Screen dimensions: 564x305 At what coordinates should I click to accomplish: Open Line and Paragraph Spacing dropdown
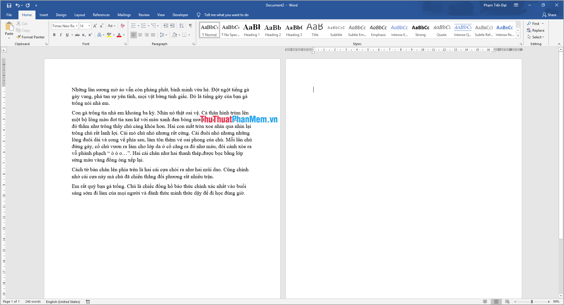point(163,35)
